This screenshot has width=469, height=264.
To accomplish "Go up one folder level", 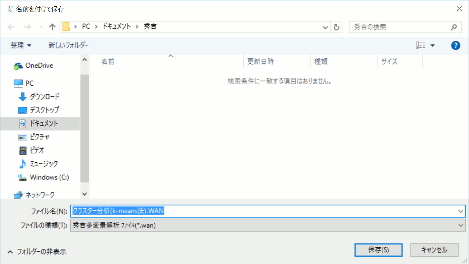I will point(52,27).
